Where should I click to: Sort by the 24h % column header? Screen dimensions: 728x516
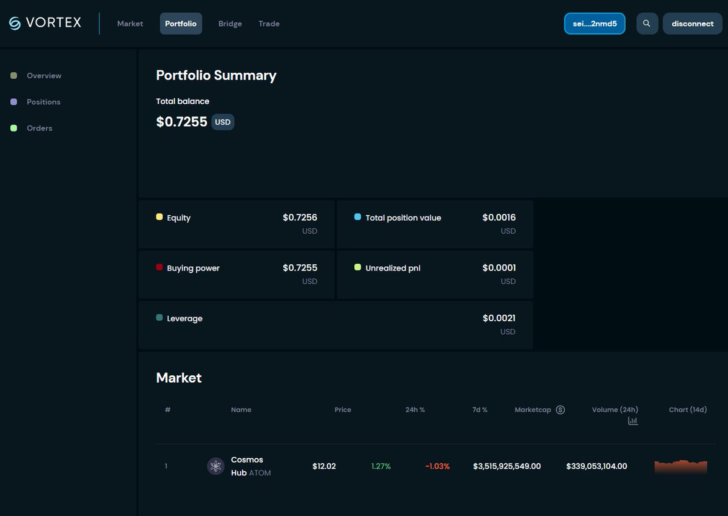tap(415, 410)
